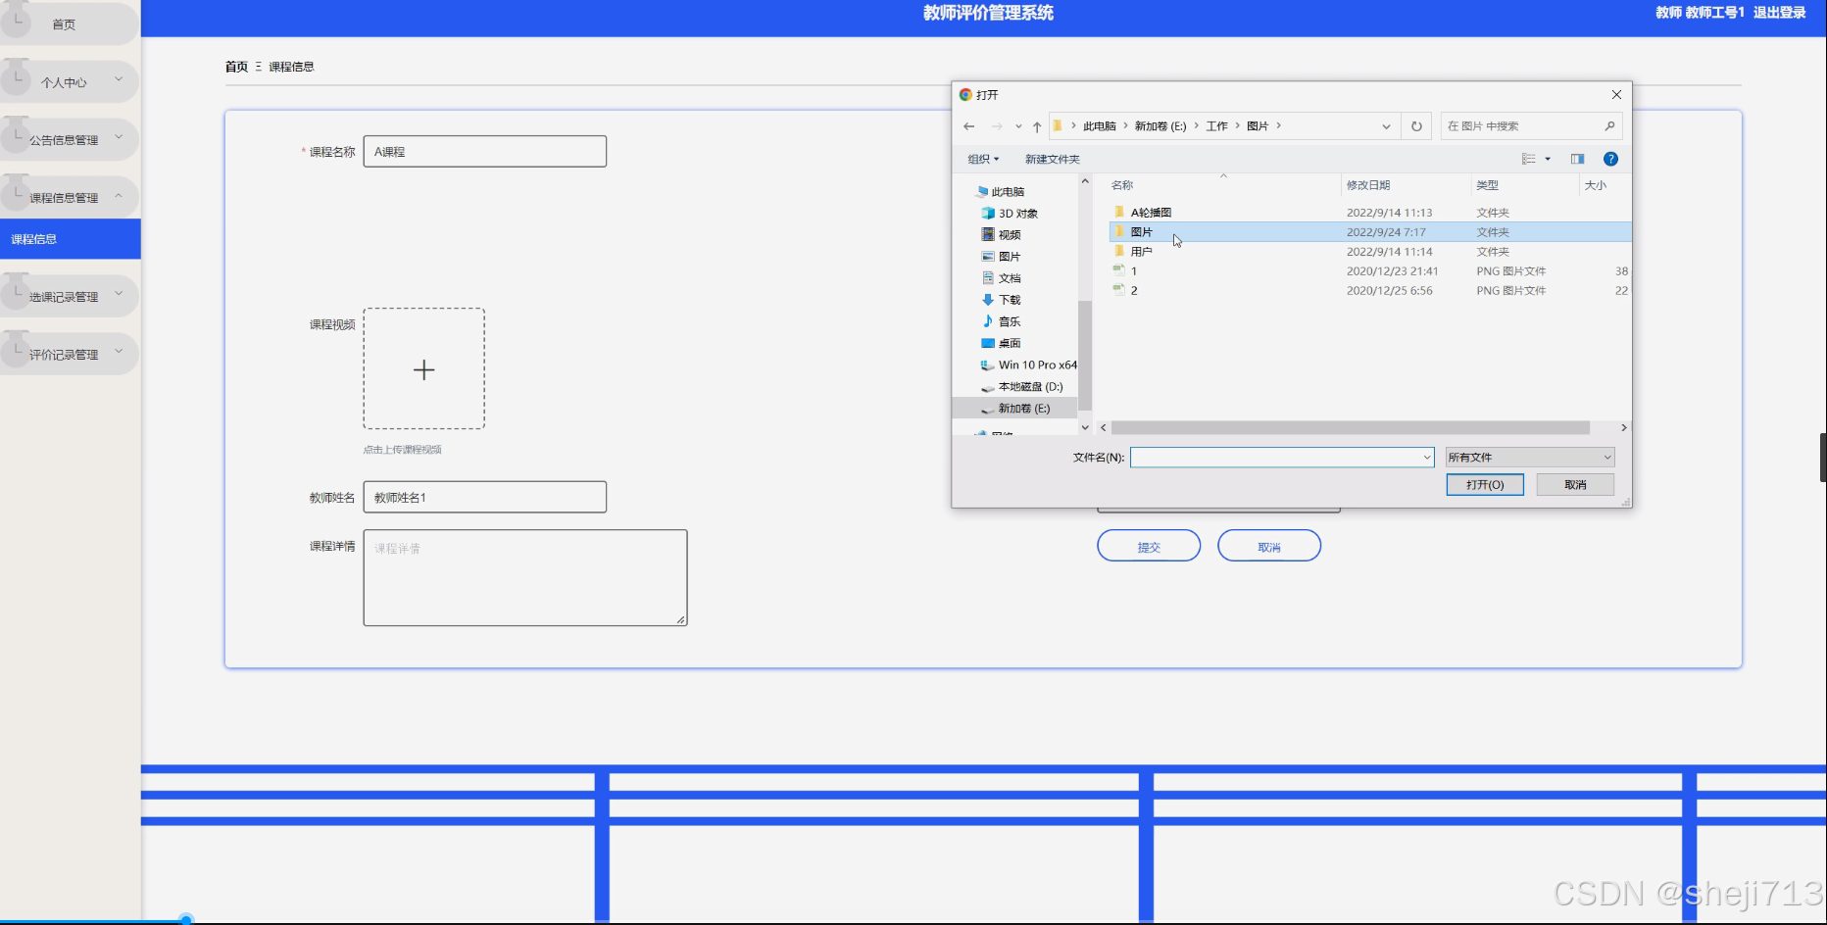The height and width of the screenshot is (925, 1827).
Task: Select 课程信息 sidebar submenu item
Action: 71,239
